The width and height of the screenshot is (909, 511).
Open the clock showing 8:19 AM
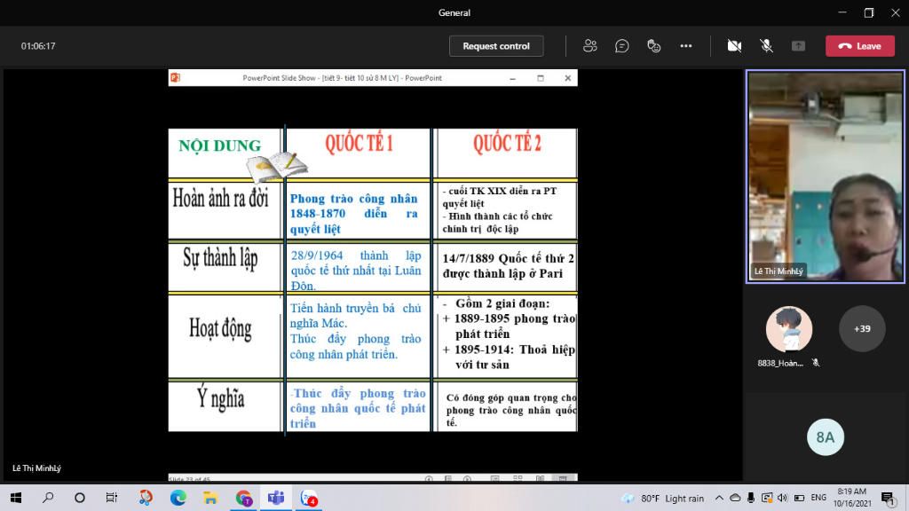click(852, 498)
